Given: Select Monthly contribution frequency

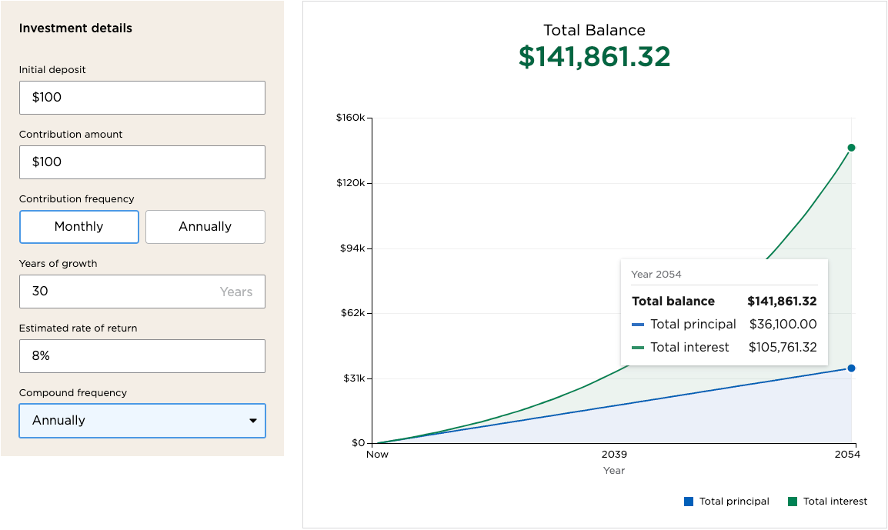Looking at the screenshot, I should click(79, 227).
